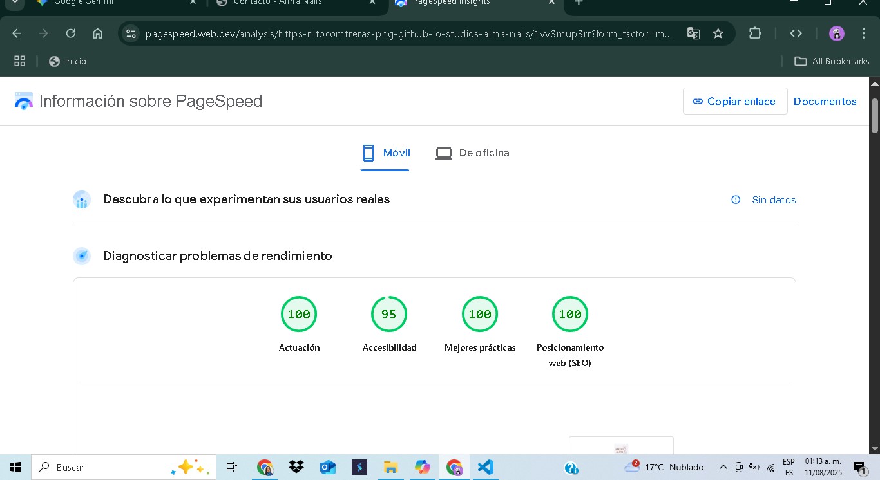Select the De oficina tab

(472, 153)
